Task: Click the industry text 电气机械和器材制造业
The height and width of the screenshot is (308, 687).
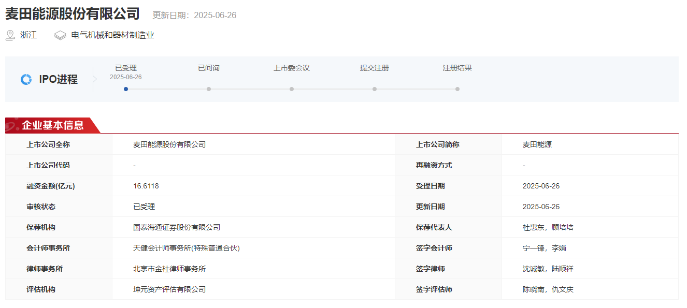Action: click(x=112, y=35)
